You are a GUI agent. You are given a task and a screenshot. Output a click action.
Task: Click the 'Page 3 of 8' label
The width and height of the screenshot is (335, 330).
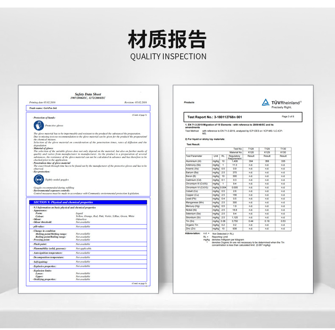click(288, 116)
